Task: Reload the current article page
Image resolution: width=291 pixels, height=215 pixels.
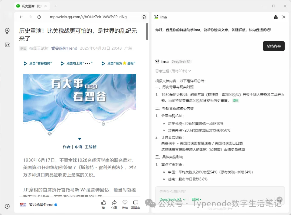Action: pos(39,17)
